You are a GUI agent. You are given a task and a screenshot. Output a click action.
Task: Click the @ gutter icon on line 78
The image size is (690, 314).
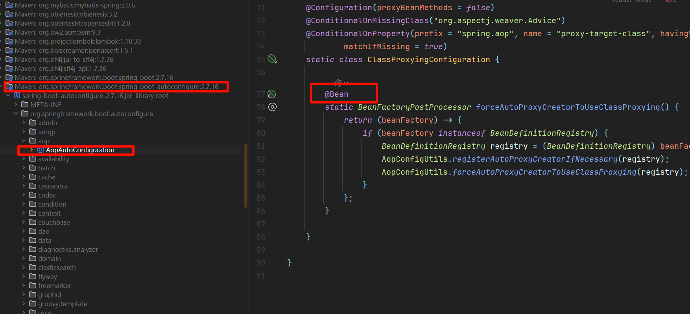click(x=272, y=107)
